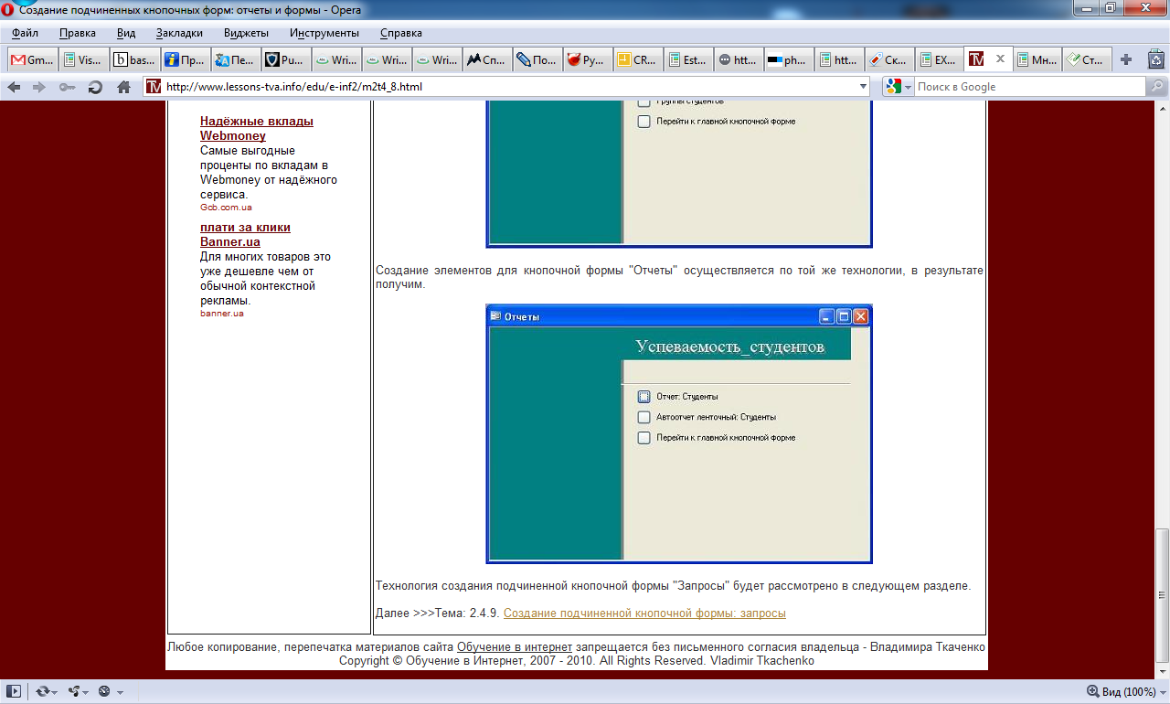This screenshot has height=704, width=1170.
Task: Expand the address bar history dropdown
Action: tap(864, 87)
